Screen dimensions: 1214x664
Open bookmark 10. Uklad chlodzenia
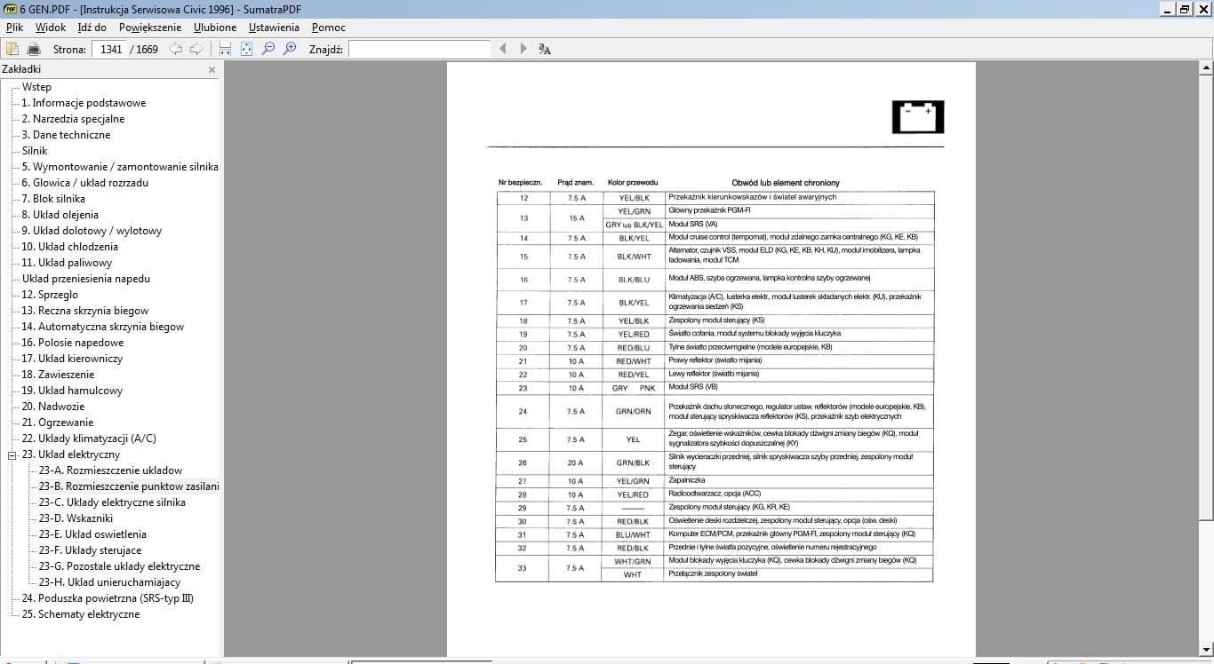(x=69, y=247)
